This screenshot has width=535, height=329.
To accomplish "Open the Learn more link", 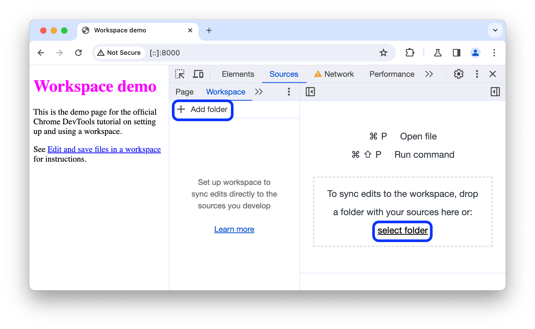I will [234, 229].
